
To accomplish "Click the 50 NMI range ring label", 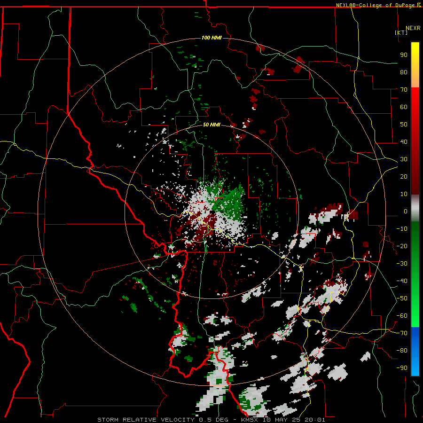I will point(211,125).
